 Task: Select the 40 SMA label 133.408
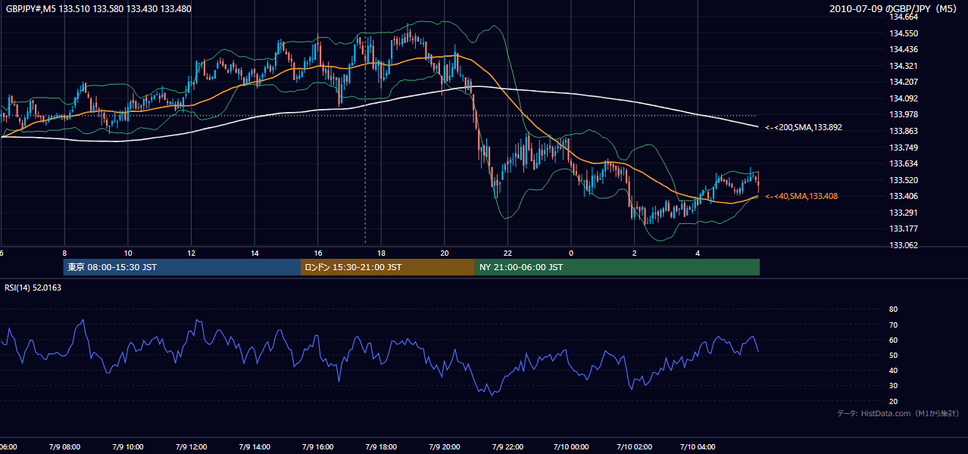click(x=801, y=196)
